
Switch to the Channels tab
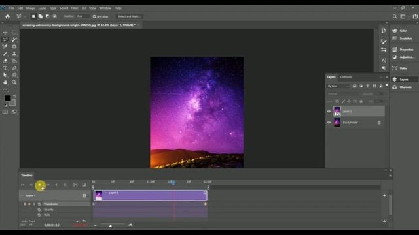346,77
